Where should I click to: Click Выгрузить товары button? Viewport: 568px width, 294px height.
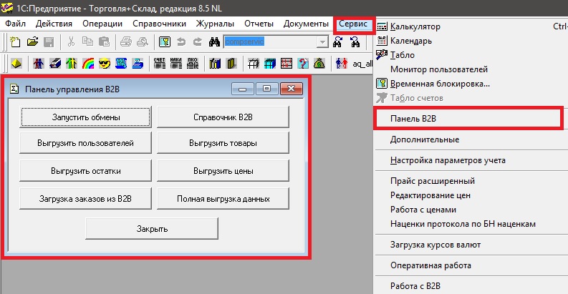point(223,143)
